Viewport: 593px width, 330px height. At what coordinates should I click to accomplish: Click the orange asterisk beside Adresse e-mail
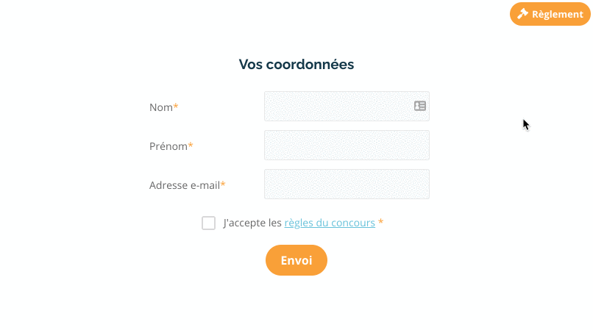click(x=223, y=184)
